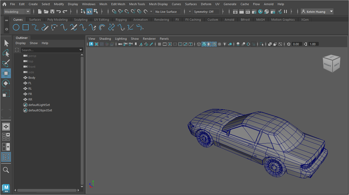Screen dimensions: 349x195
Task: Switch to the Poly Modeling shelf tab
Action: pos(57,20)
